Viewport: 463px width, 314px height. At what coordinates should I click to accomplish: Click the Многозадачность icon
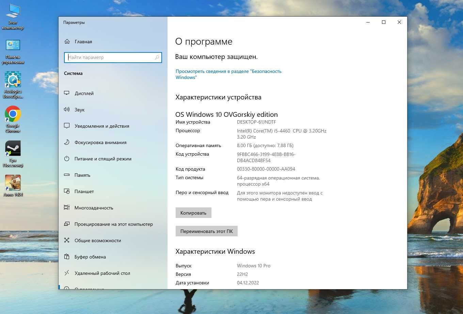67,208
